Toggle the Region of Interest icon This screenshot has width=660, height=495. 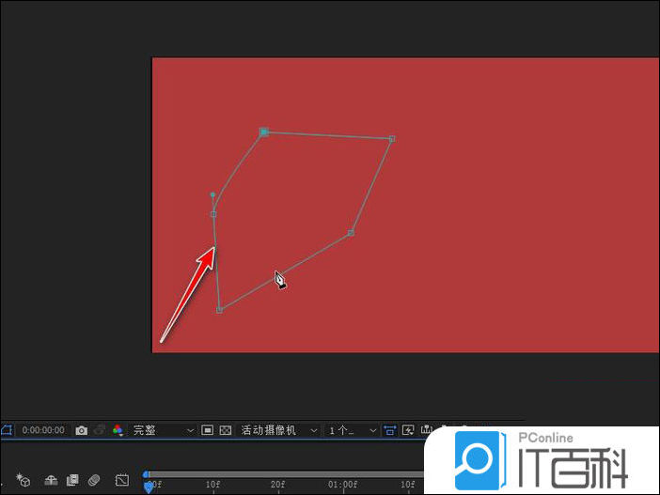tap(207, 430)
